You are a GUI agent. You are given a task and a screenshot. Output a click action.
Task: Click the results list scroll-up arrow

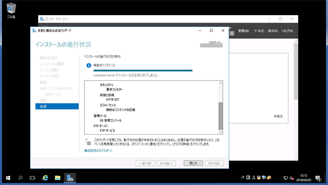point(220,83)
